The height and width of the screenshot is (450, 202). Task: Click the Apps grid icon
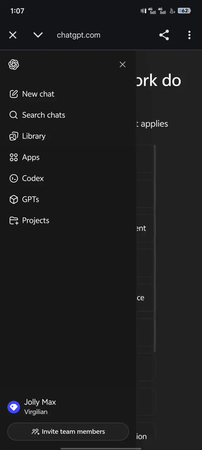point(14,157)
